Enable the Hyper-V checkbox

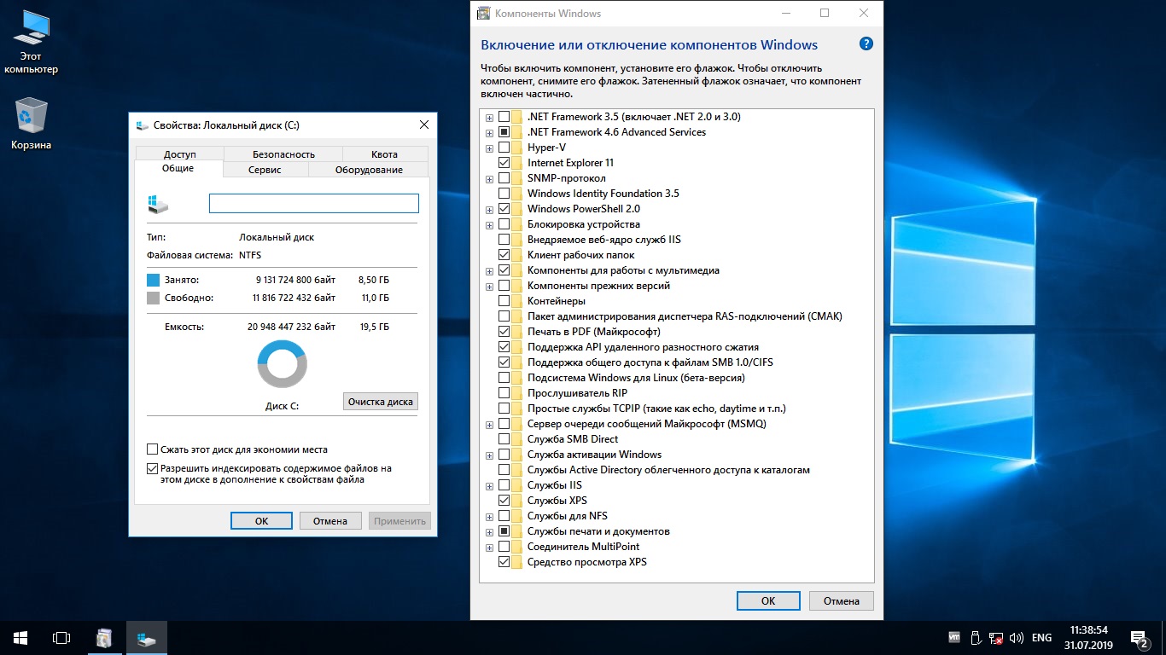click(x=504, y=148)
